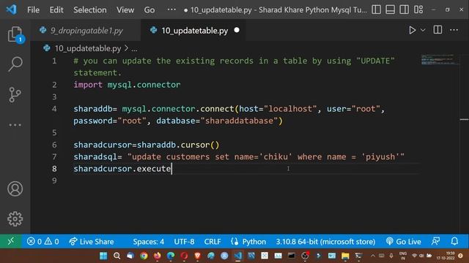This screenshot has width=469, height=263.
Task: Open the View menu
Action: 125,9
